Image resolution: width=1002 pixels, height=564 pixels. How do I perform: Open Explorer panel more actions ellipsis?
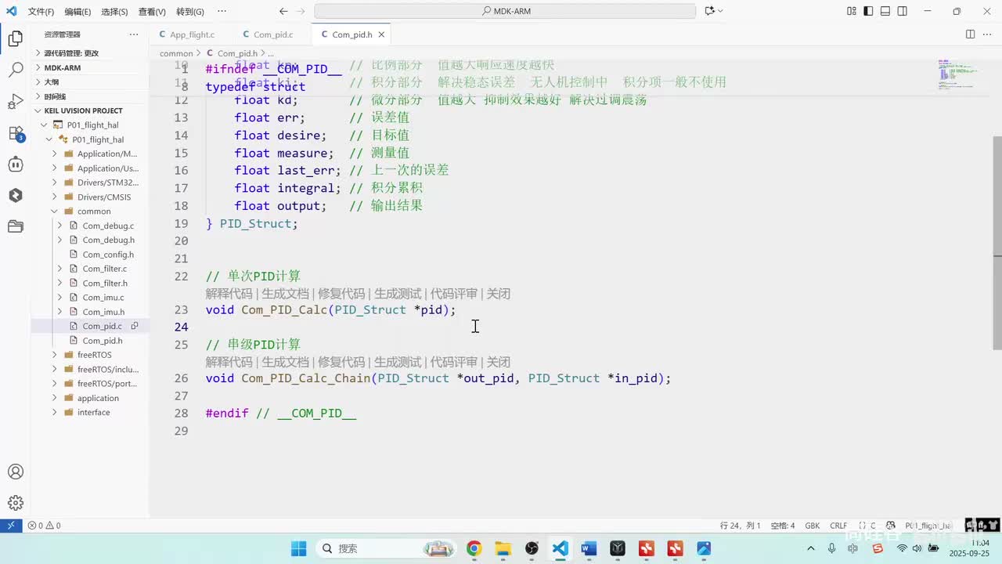134,34
